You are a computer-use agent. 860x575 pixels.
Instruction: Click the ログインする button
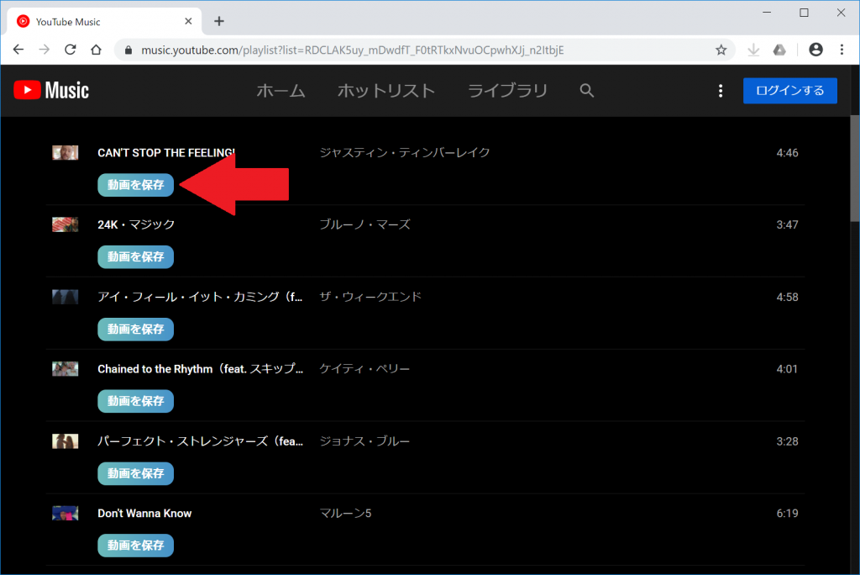coord(789,91)
